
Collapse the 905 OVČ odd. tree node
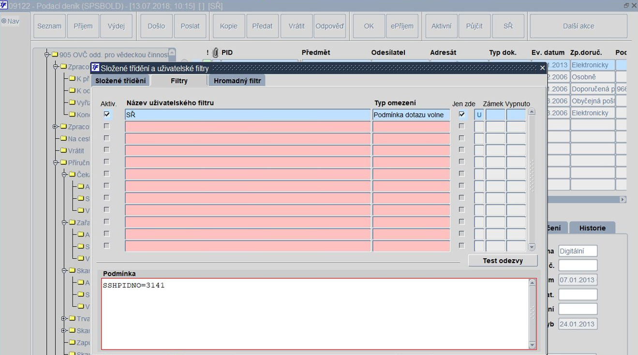pos(47,55)
